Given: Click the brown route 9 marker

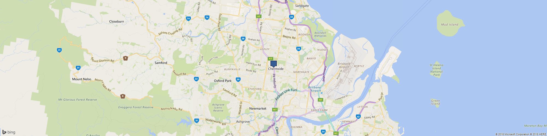Looking at the screenshot, I should [x=125, y=58].
